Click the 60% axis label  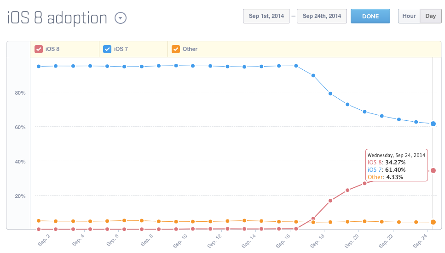pos(20,128)
